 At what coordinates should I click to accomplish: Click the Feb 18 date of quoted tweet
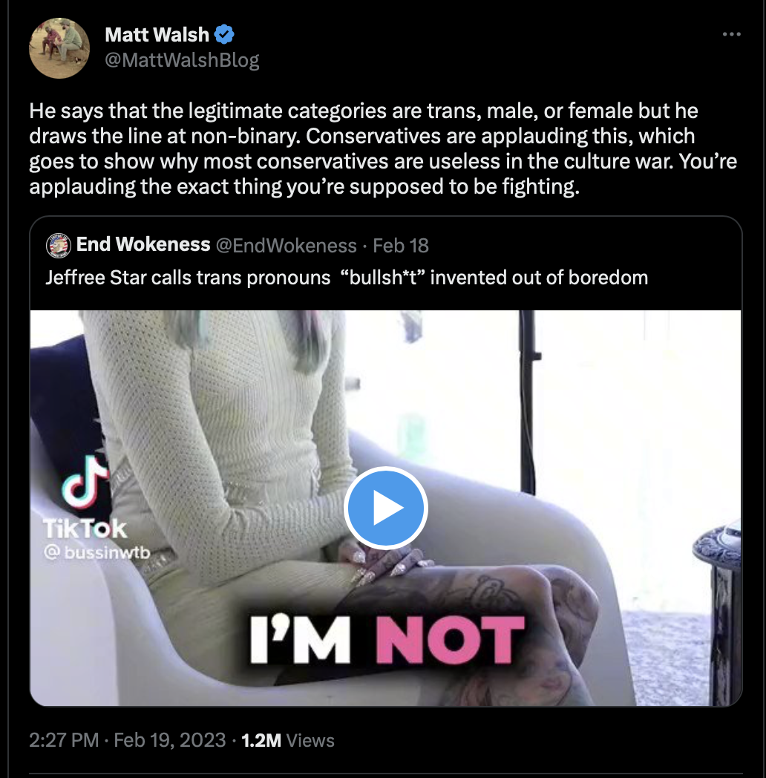[x=400, y=246]
